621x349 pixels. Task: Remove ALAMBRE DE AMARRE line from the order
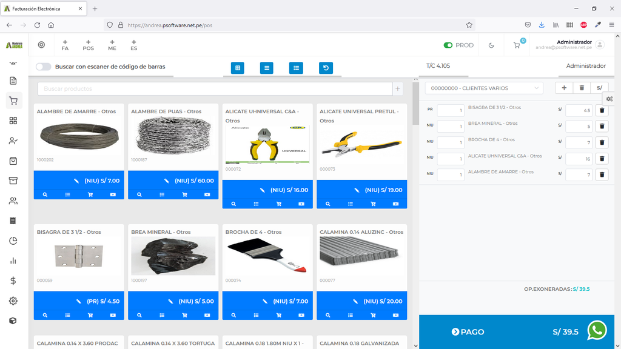[x=602, y=174]
